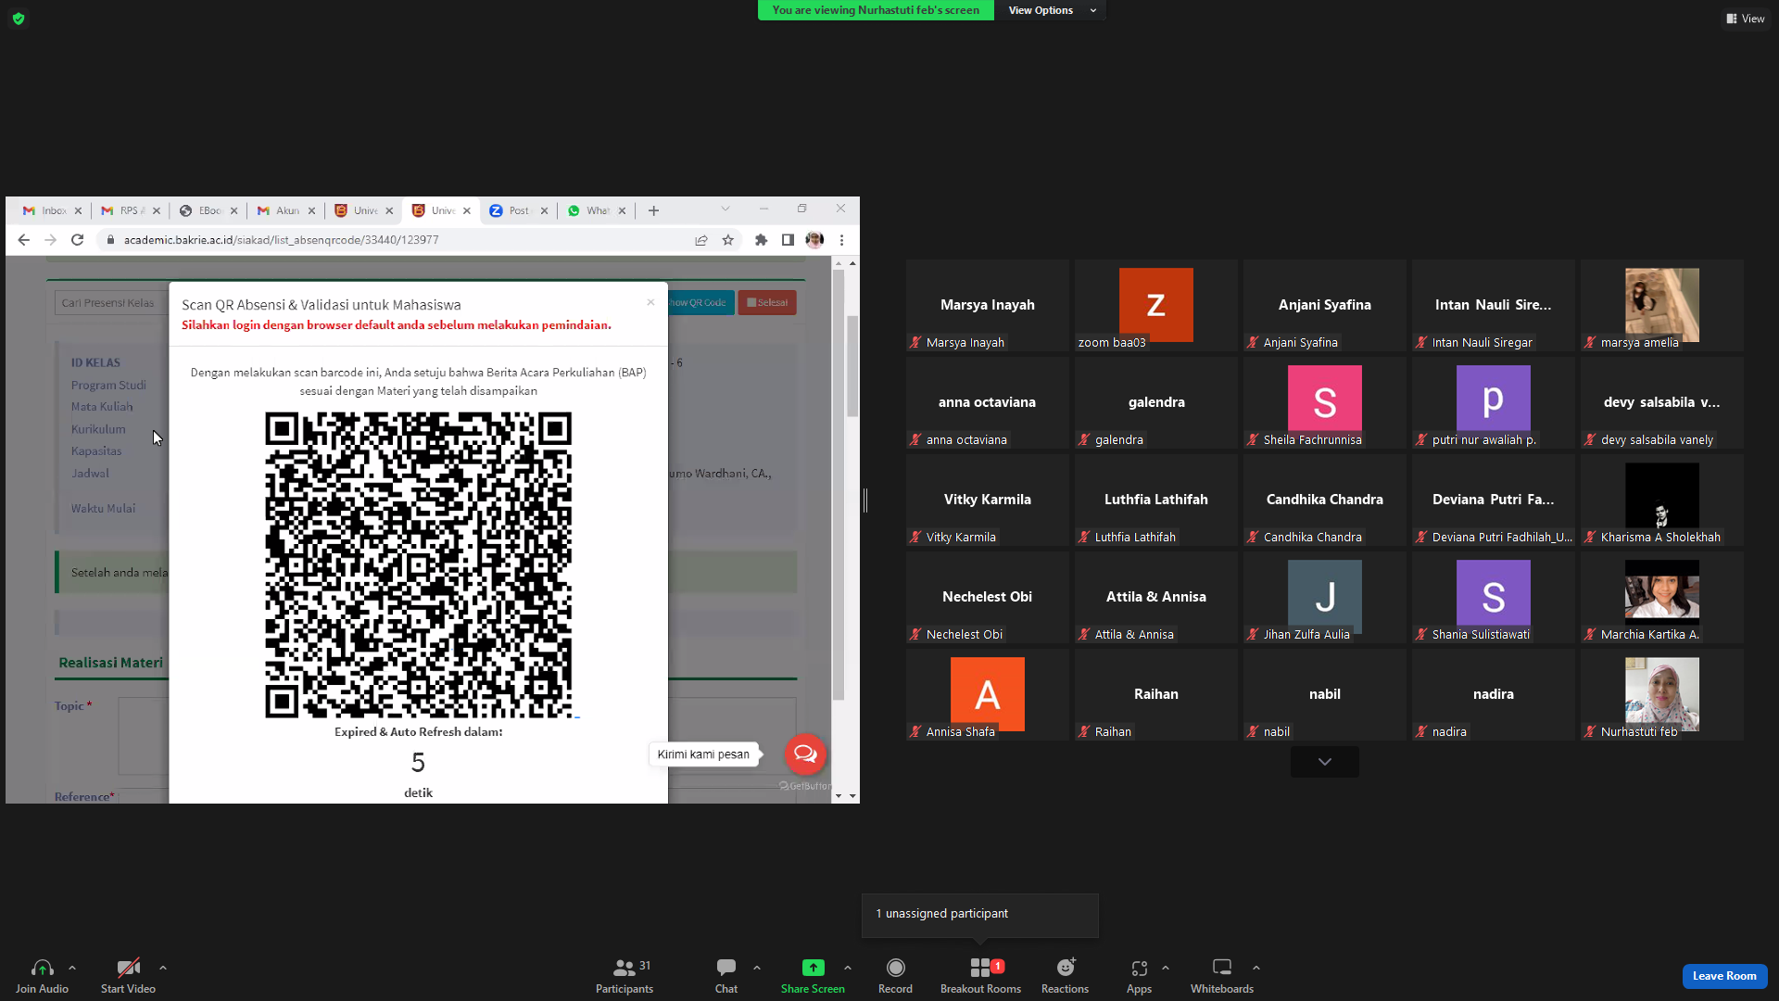Open the red chat message bubble

[805, 754]
